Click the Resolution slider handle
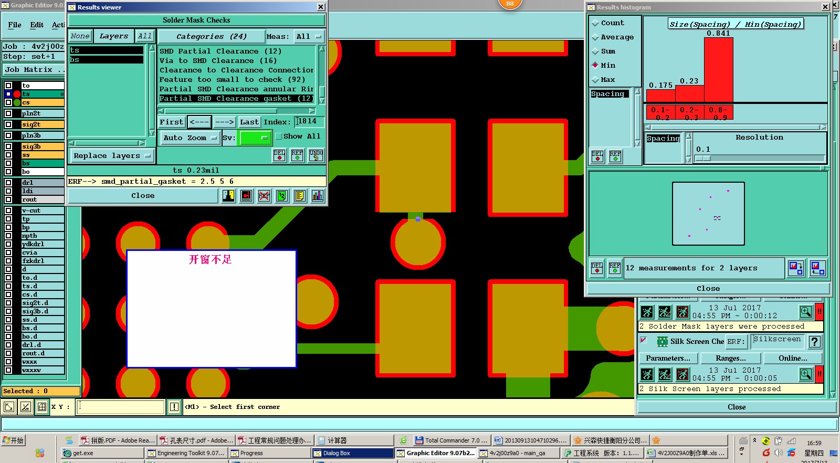The image size is (840, 463). pyautogui.click(x=703, y=158)
